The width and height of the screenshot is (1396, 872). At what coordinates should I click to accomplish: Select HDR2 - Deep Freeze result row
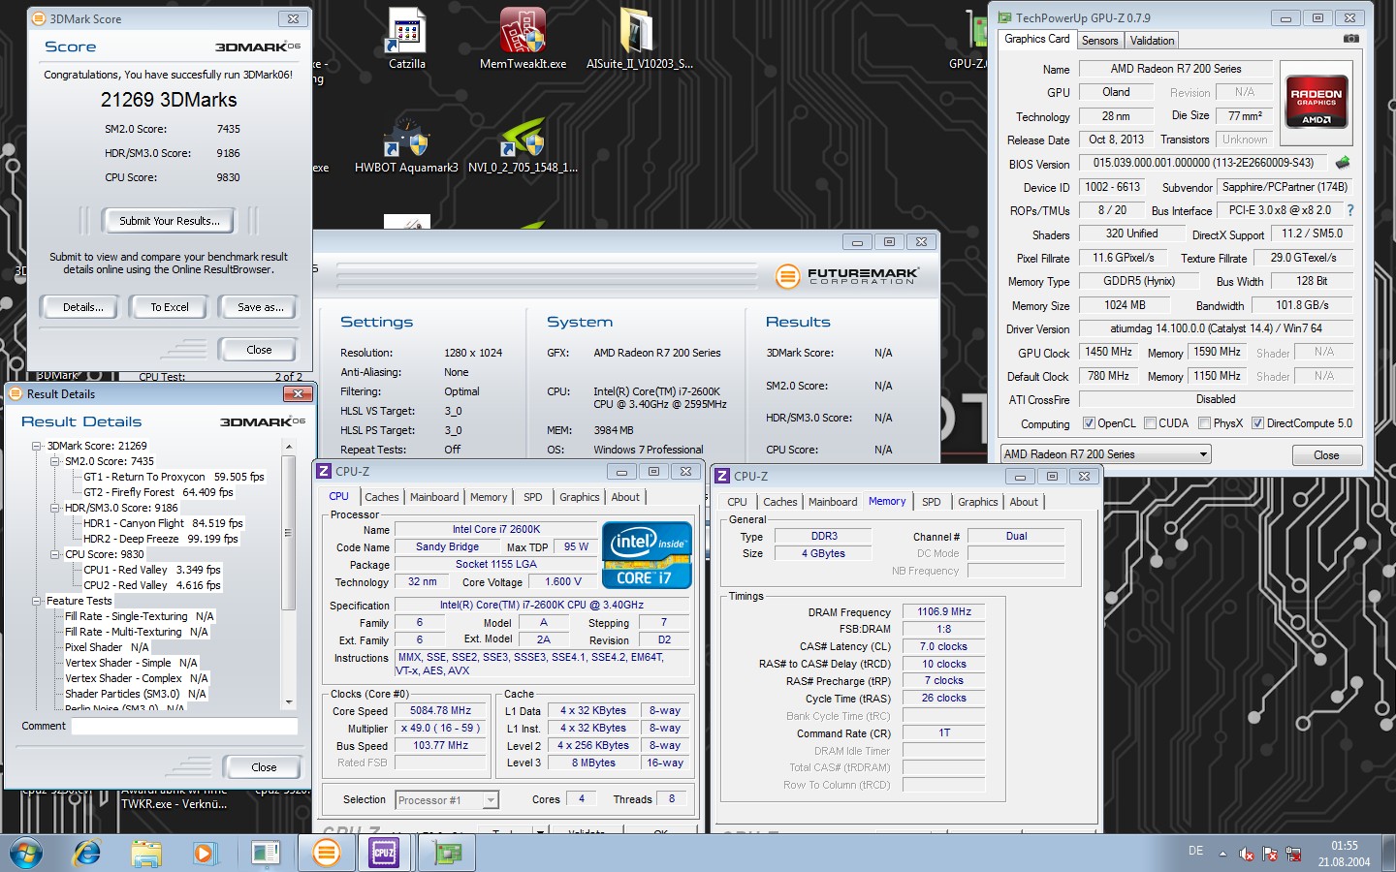(x=160, y=539)
